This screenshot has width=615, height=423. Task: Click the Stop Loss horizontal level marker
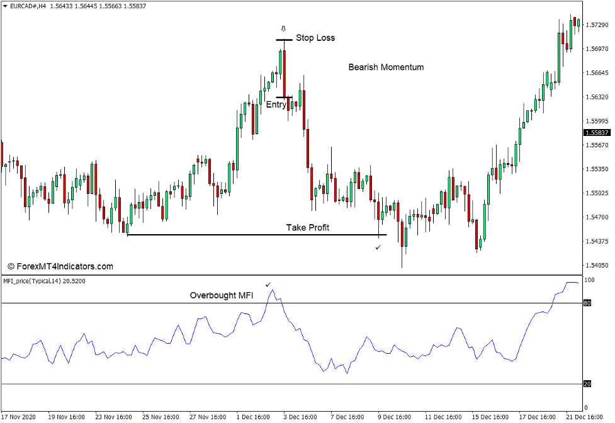click(283, 39)
